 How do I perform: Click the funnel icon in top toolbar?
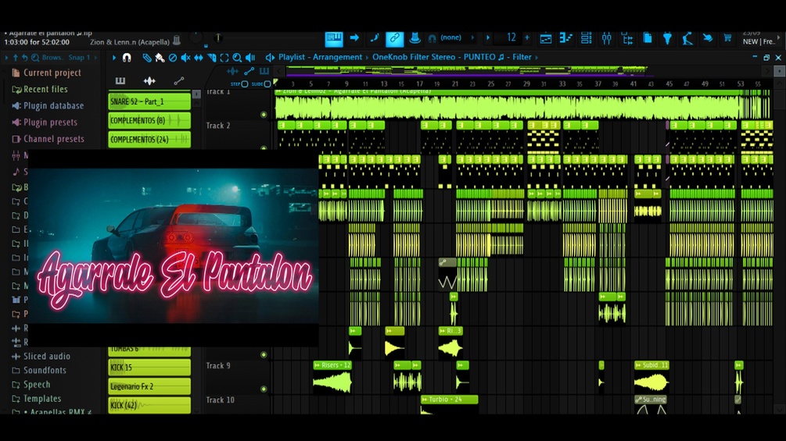[x=667, y=38]
